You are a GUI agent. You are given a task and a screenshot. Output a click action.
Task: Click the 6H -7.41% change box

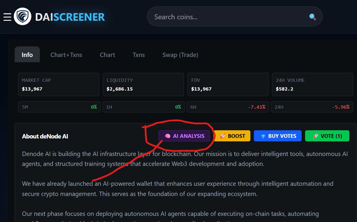(227, 107)
